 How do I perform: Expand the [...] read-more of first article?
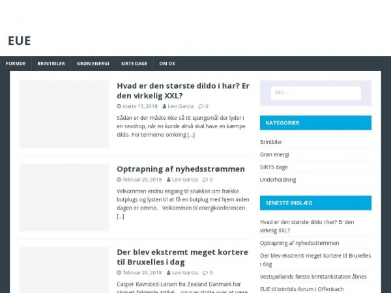pyautogui.click(x=191, y=135)
